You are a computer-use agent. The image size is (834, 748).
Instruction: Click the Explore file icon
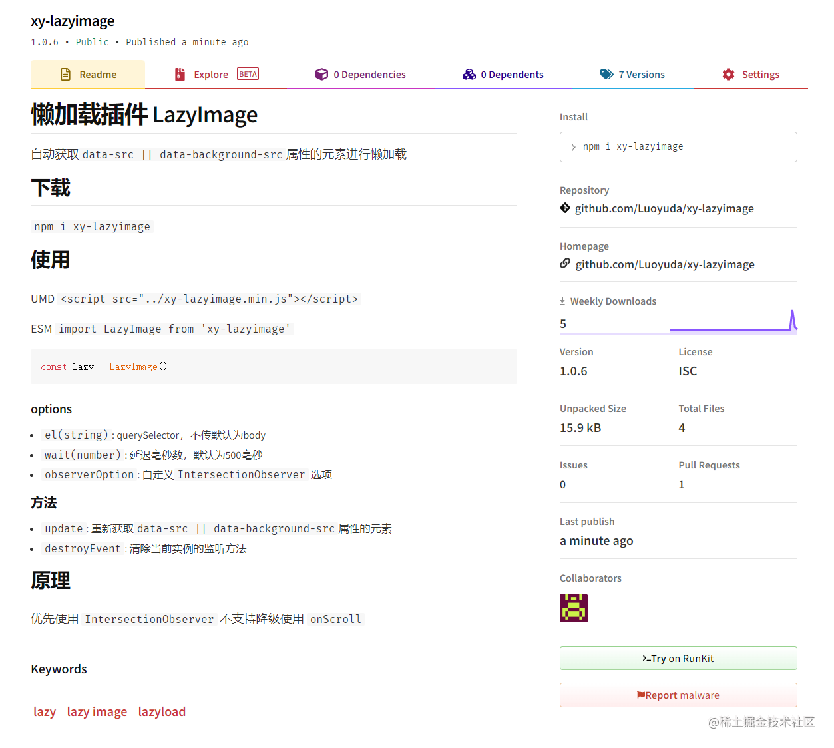[x=180, y=74]
